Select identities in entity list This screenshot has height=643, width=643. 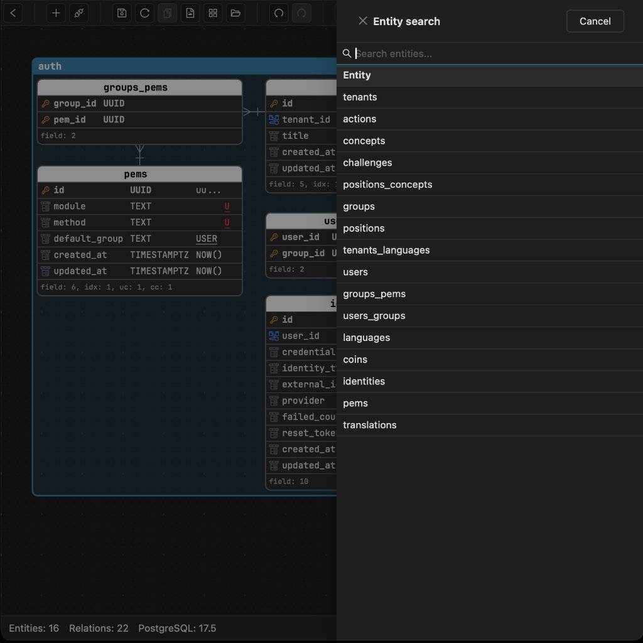[490, 381]
